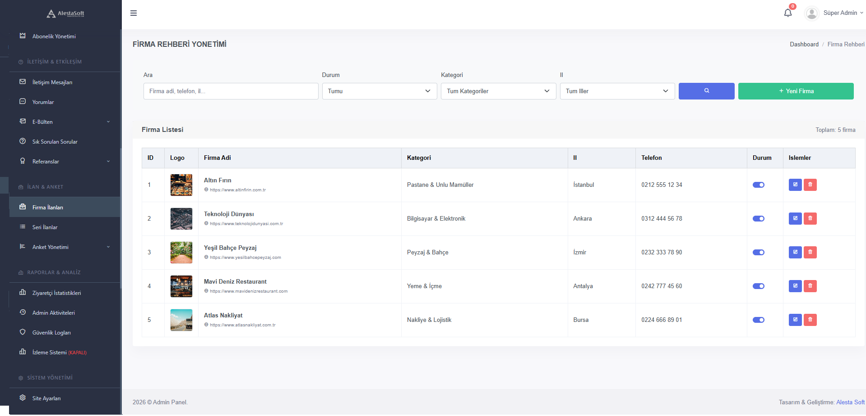
Task: Click the Yeni Firma button
Action: (796, 91)
